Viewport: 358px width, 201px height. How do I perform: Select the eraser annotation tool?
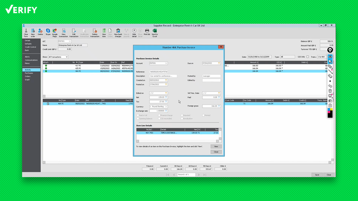click(x=330, y=76)
